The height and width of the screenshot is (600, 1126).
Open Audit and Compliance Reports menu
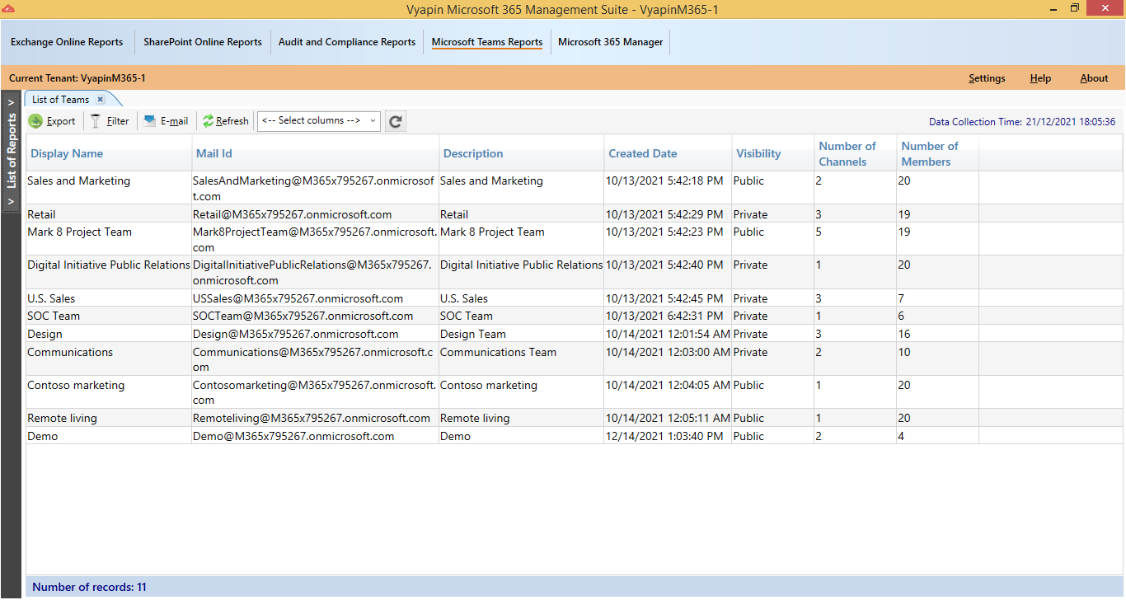tap(347, 42)
